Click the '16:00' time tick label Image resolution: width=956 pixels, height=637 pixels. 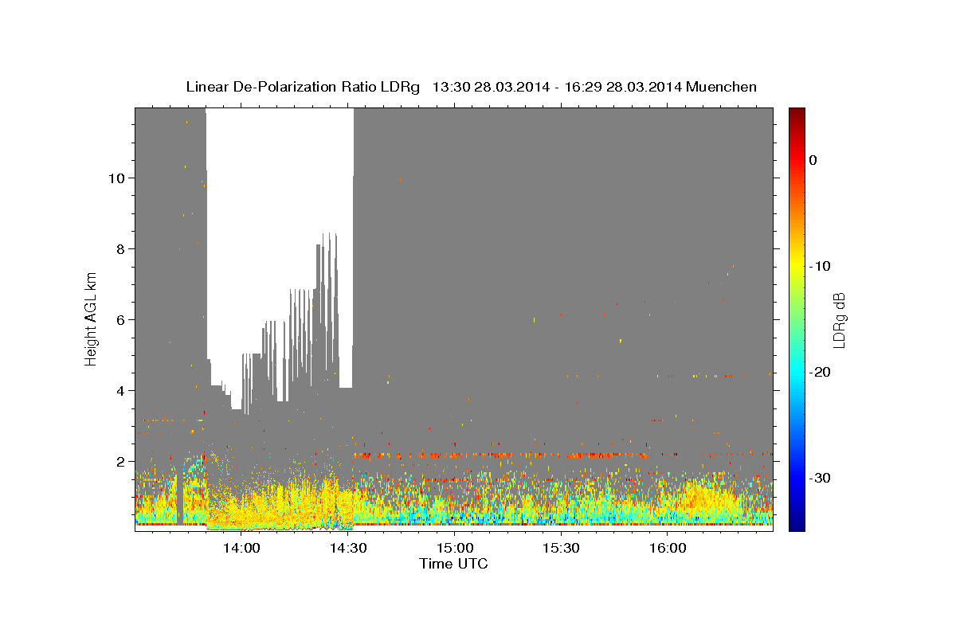(668, 549)
